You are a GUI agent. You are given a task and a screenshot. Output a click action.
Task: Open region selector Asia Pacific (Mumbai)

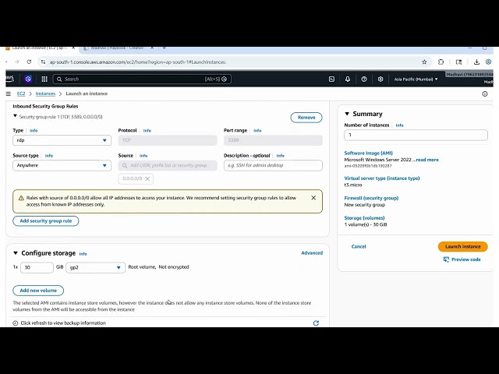416,79
